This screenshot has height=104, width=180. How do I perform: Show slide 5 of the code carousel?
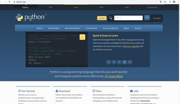point(130,62)
